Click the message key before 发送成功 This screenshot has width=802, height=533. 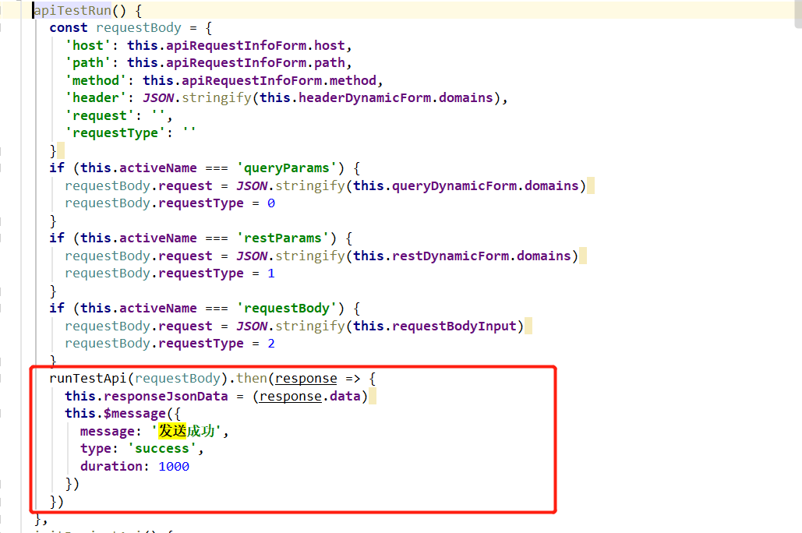108,431
